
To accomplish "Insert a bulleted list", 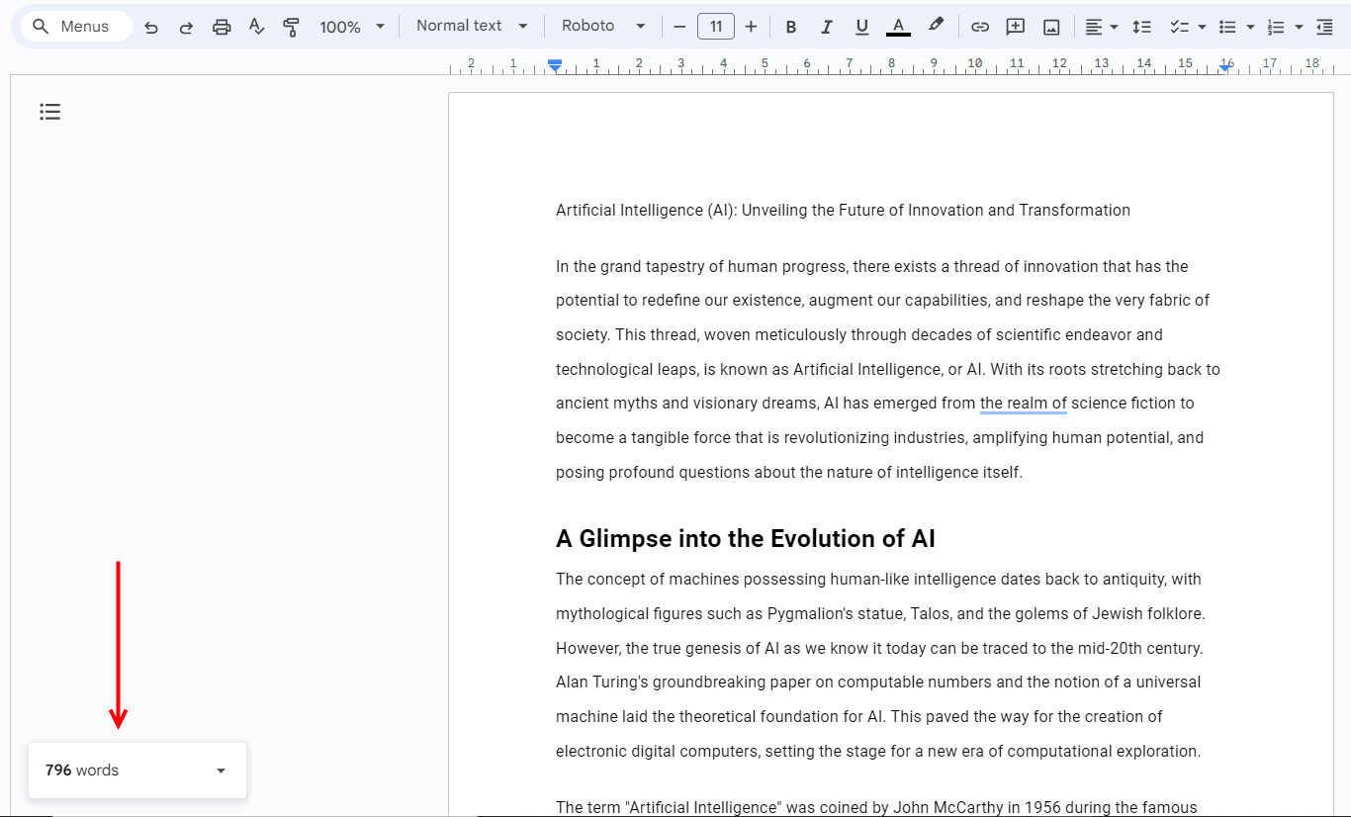I will coord(1227,27).
